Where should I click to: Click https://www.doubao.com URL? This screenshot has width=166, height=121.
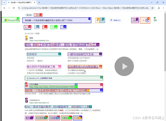pos(39,41)
